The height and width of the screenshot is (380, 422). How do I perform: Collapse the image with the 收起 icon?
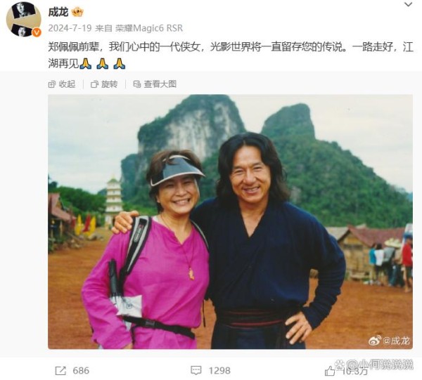[x=51, y=84]
